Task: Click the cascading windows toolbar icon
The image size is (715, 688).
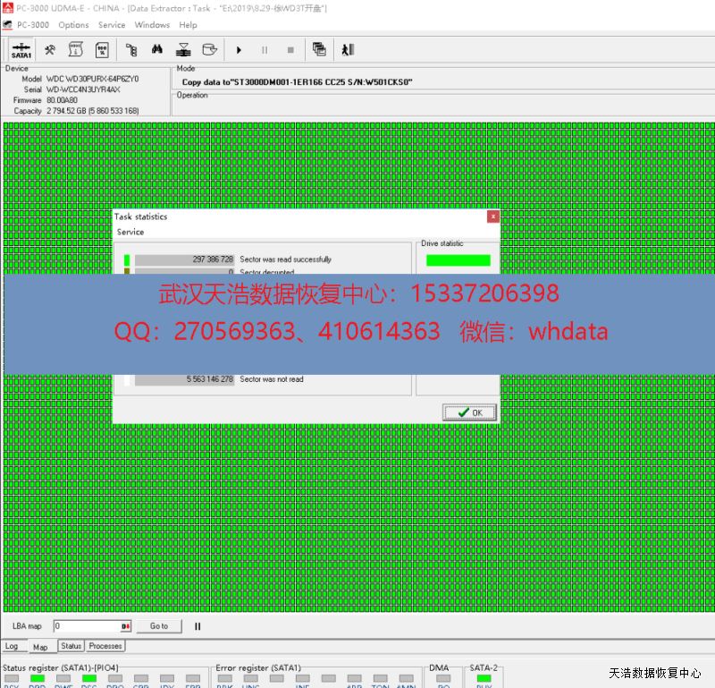Action: (x=319, y=50)
